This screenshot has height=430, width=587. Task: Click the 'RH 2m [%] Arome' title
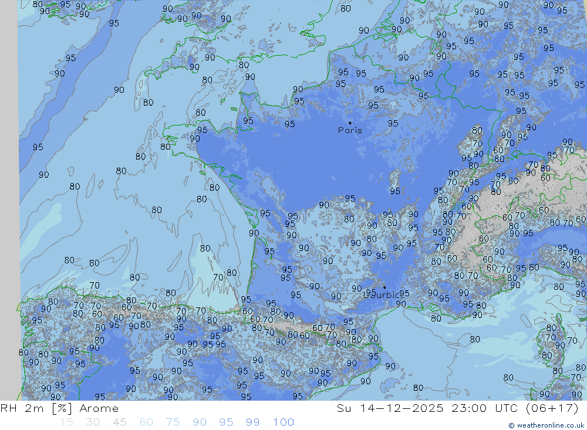point(59,408)
